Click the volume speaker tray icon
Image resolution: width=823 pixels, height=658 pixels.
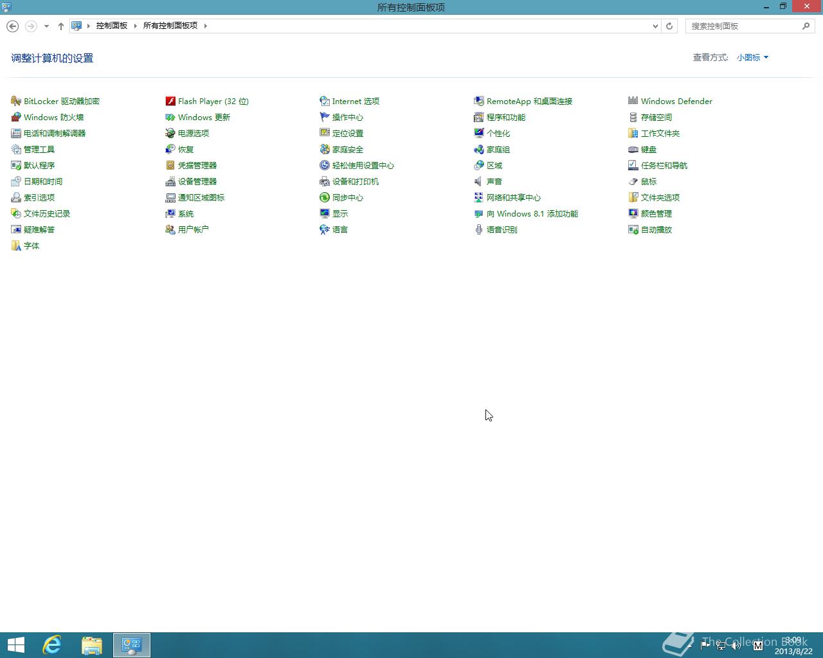coord(736,645)
